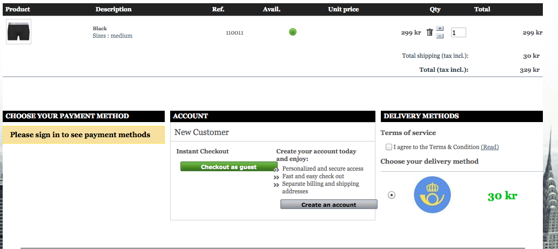Open the (Read) terms link
The image size is (558, 249).
click(x=489, y=147)
